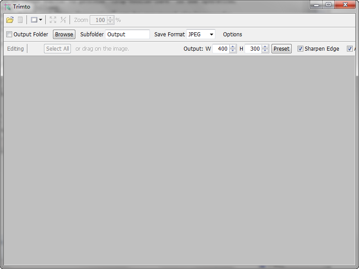
Task: Click the output width field showing 400
Action: [x=221, y=49]
